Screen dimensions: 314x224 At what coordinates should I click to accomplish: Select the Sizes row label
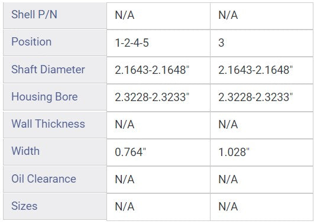tap(24, 206)
